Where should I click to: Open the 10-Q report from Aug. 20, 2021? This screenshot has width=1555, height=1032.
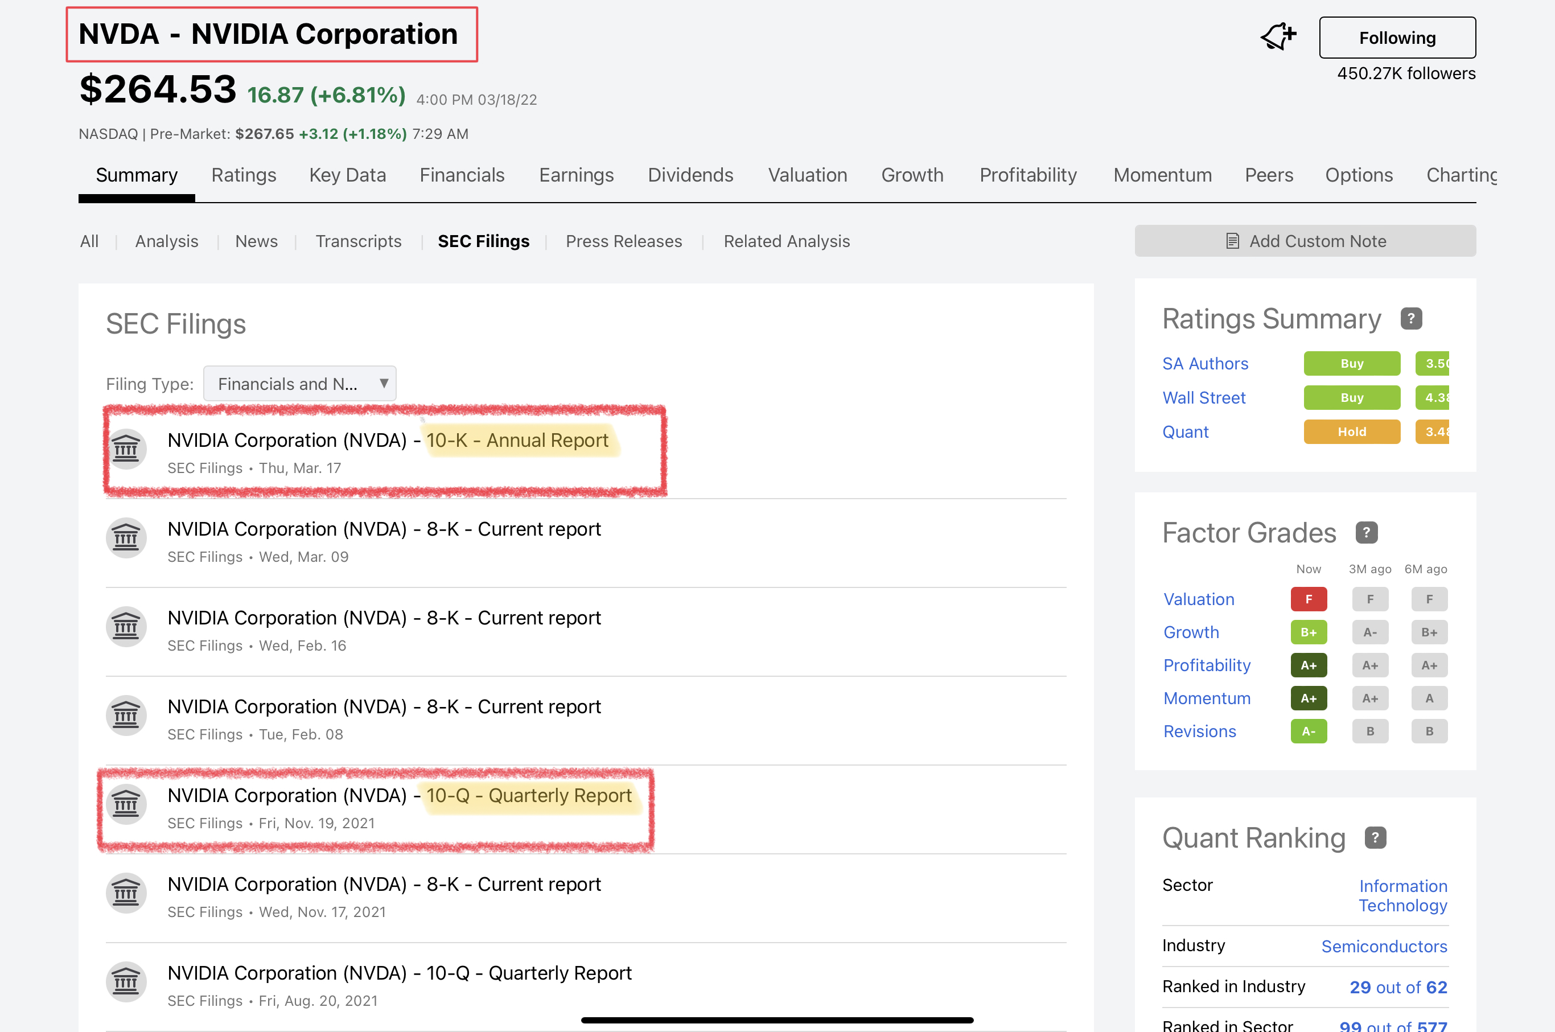coord(399,973)
